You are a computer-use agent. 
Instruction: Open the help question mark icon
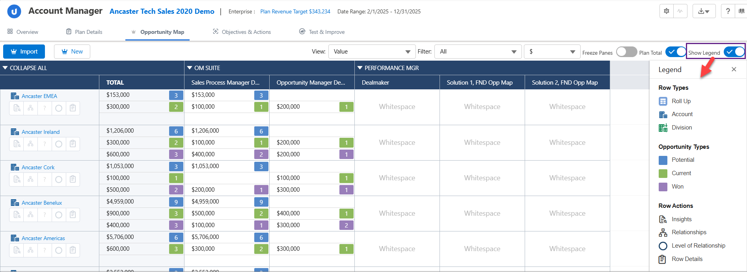click(728, 11)
